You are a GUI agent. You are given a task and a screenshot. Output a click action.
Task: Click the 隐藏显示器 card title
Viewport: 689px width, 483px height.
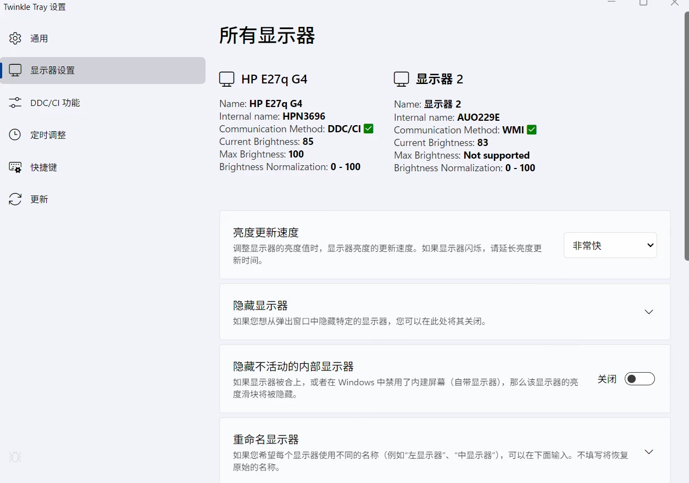(x=260, y=306)
